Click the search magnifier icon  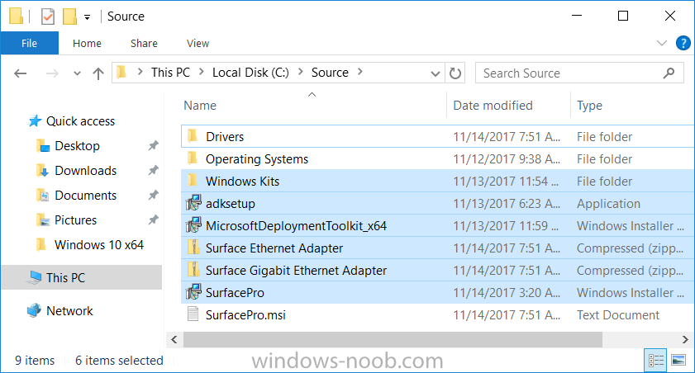pos(669,73)
